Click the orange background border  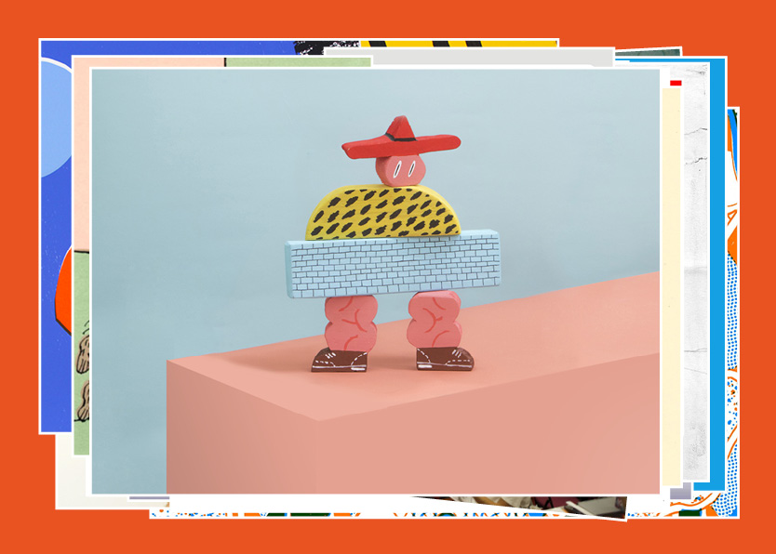(x=19, y=279)
